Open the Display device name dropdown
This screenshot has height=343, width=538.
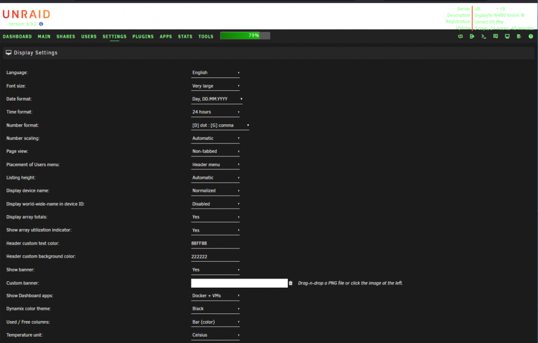point(216,191)
